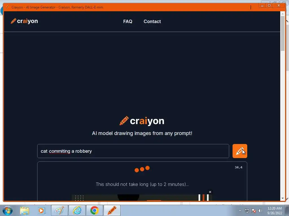Image resolution: width=289 pixels, height=216 pixels.
Task: Open Google Chrome from the taskbar
Action: tap(94, 210)
